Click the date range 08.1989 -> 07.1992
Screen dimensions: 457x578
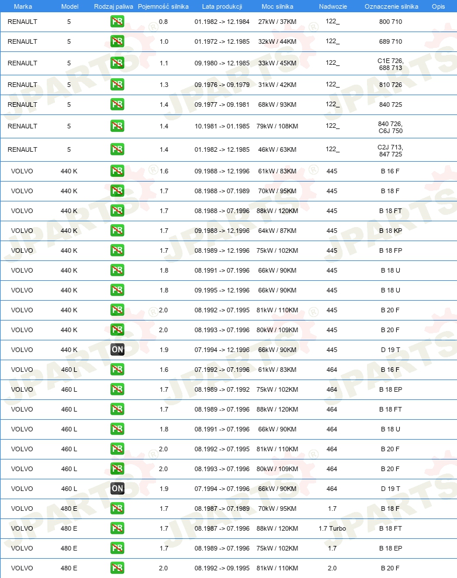(222, 389)
